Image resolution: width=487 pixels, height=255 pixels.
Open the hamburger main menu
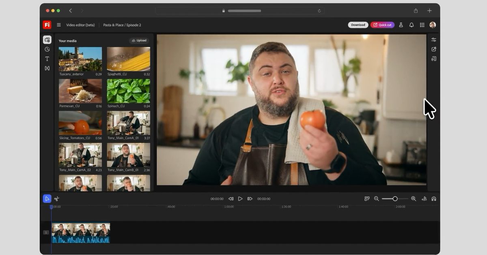pyautogui.click(x=59, y=25)
